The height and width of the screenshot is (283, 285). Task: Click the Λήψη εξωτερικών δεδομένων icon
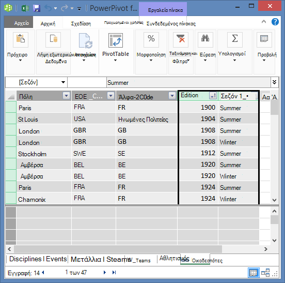53,40
